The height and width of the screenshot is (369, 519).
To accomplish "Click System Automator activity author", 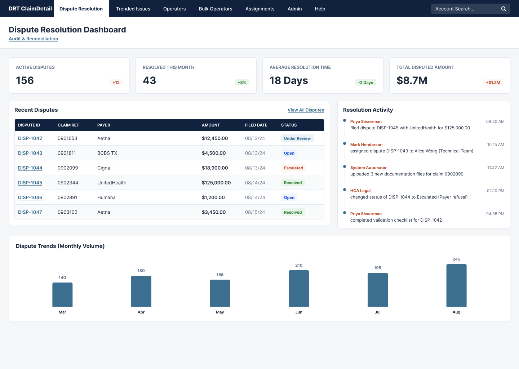I will [368, 168].
